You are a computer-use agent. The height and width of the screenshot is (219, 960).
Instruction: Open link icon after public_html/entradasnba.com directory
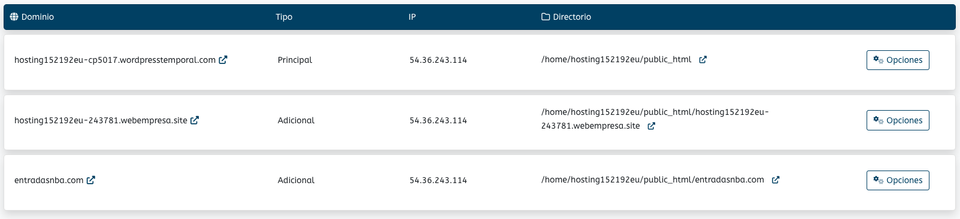[776, 180]
